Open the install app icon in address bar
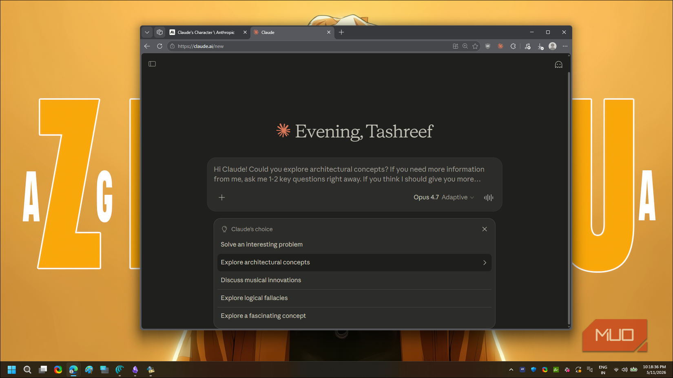Screen dimensions: 673x378 (455, 46)
